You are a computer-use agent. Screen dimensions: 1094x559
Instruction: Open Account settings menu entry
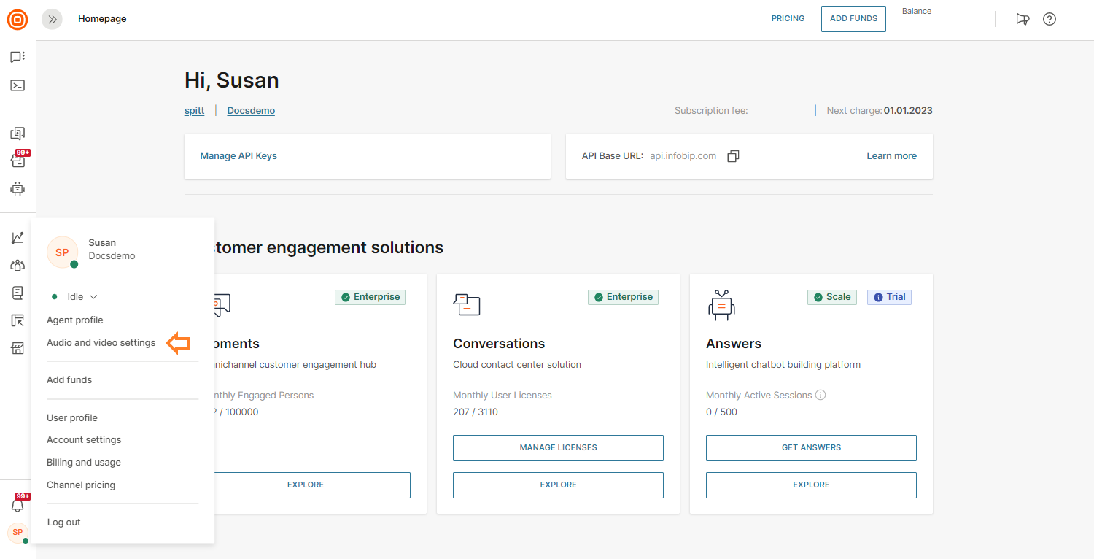(x=84, y=440)
